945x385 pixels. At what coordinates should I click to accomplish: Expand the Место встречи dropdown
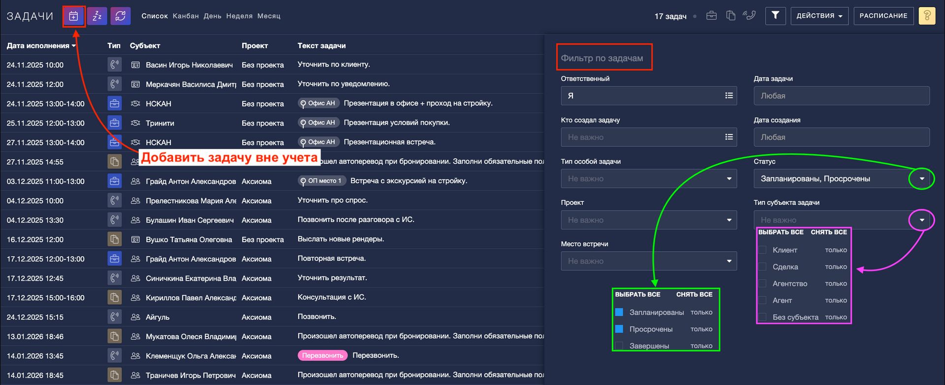tap(649, 261)
